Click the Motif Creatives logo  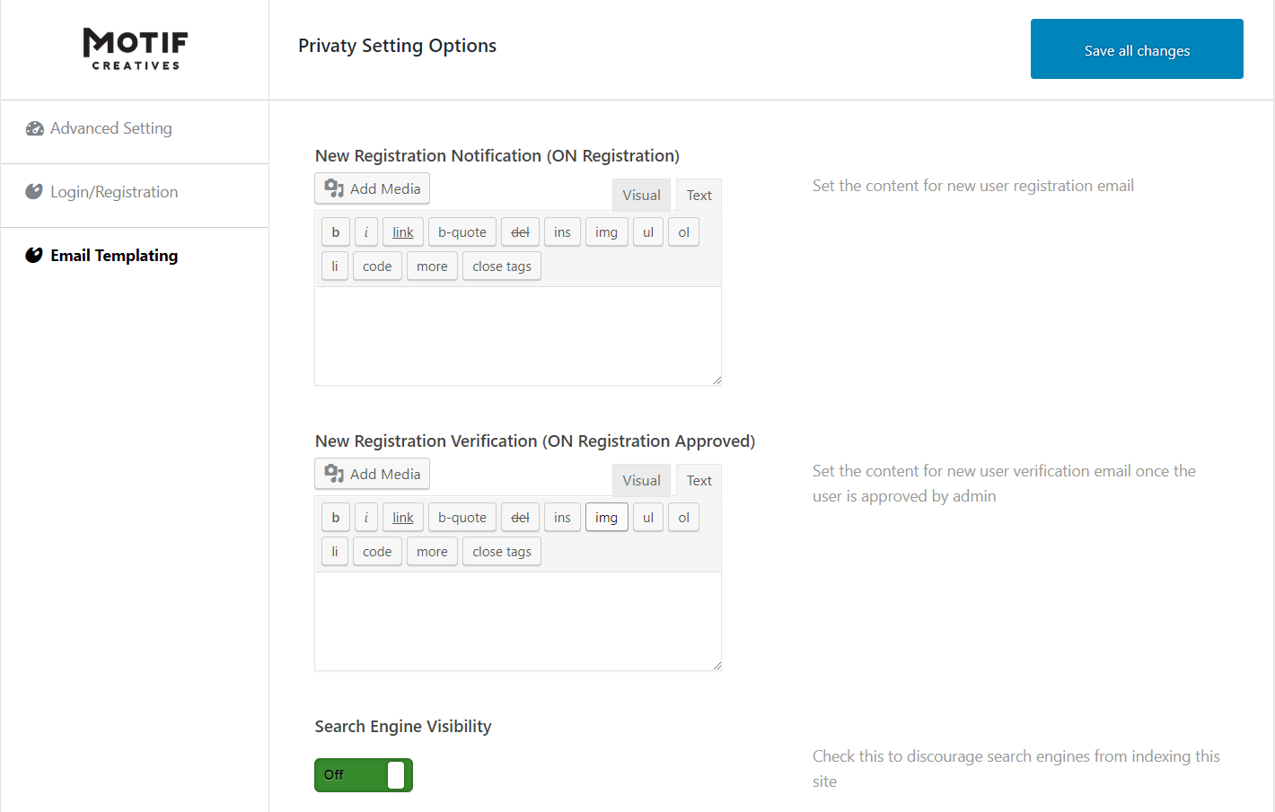136,48
